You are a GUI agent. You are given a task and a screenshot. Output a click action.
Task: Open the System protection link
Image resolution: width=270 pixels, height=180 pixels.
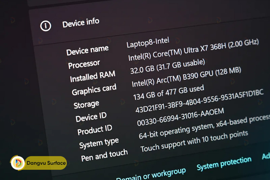(x=224, y=163)
